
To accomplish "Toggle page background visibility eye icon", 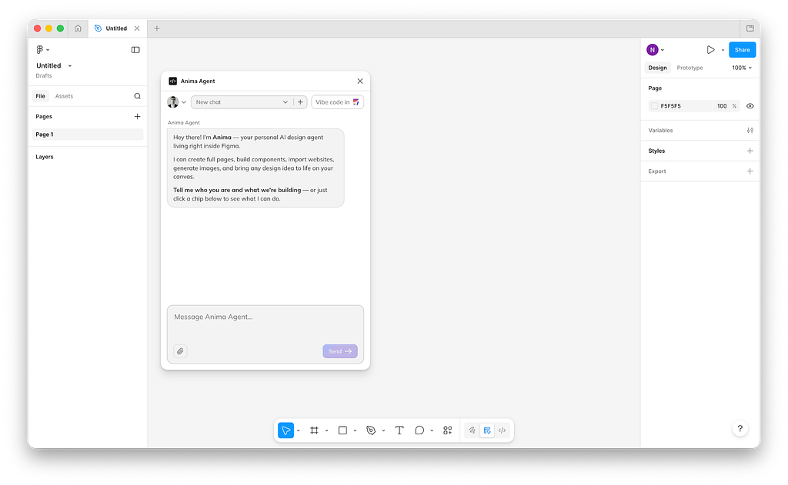I will pos(750,106).
